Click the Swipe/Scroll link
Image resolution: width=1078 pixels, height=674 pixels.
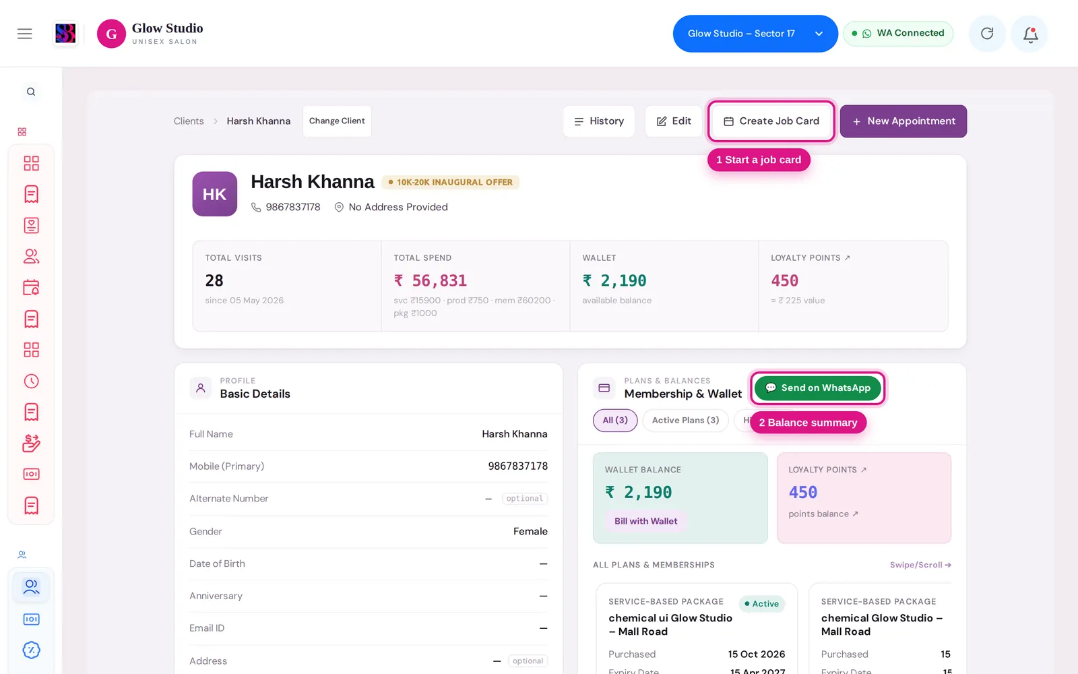point(920,565)
